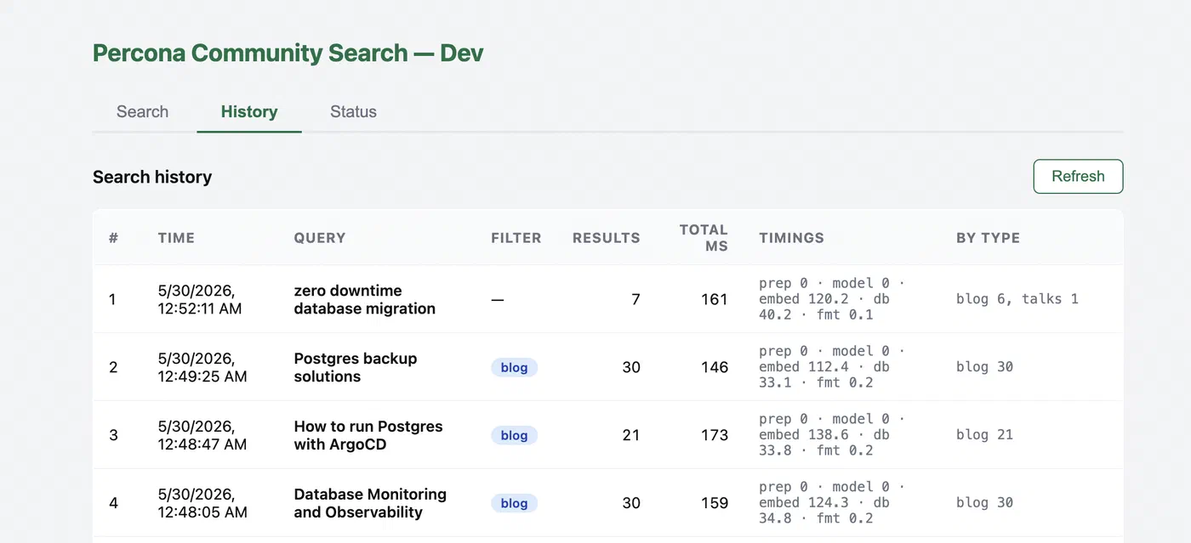Click timings text with embed 120.2
Image resolution: width=1191 pixels, height=543 pixels.
[x=832, y=298]
